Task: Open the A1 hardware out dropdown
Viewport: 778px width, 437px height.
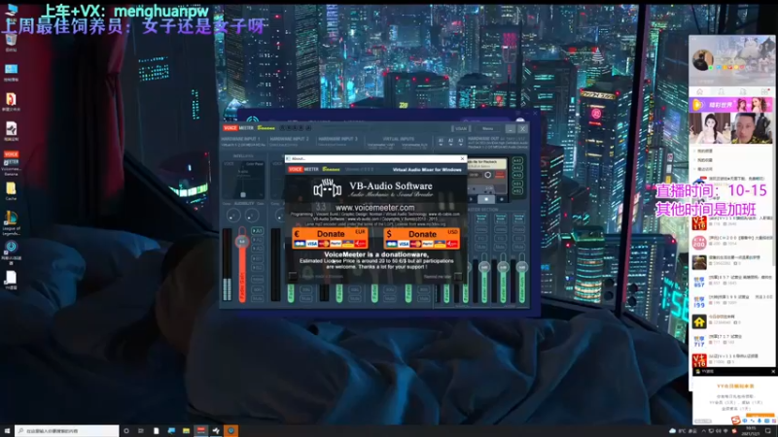Action: [441, 141]
